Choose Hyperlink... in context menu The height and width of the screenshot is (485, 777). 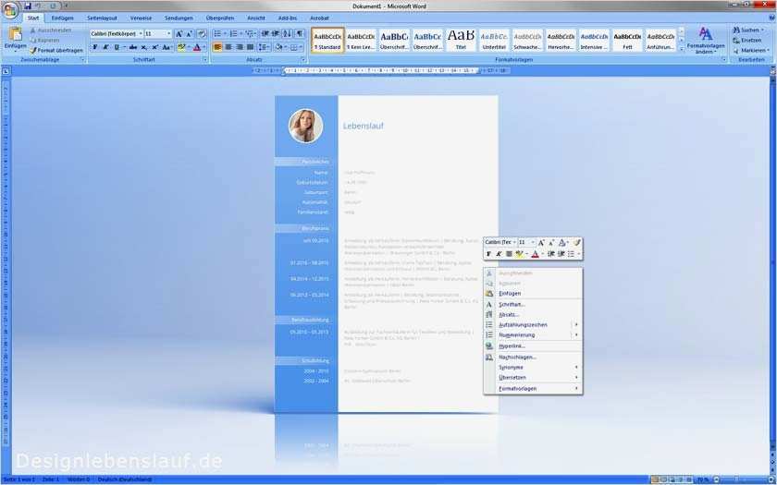coord(533,346)
